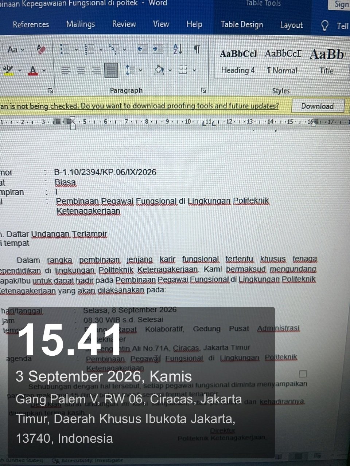Click the signature text Direktur
The height and width of the screenshot is (466, 350).
point(222,430)
